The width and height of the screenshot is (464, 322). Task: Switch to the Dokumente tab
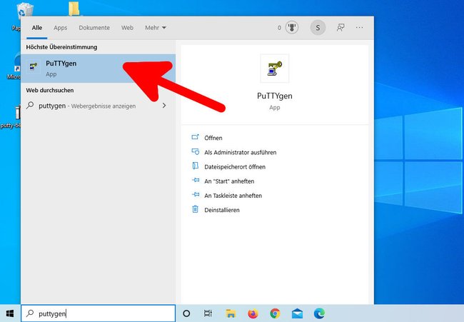pos(94,28)
